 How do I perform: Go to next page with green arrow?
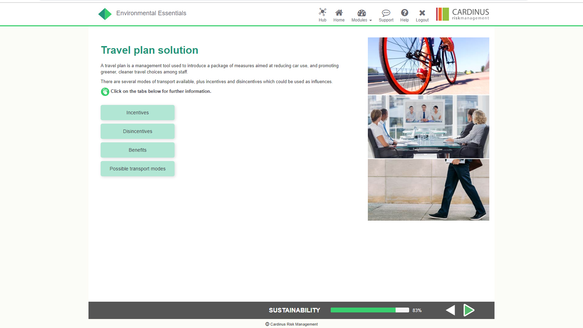(x=469, y=310)
